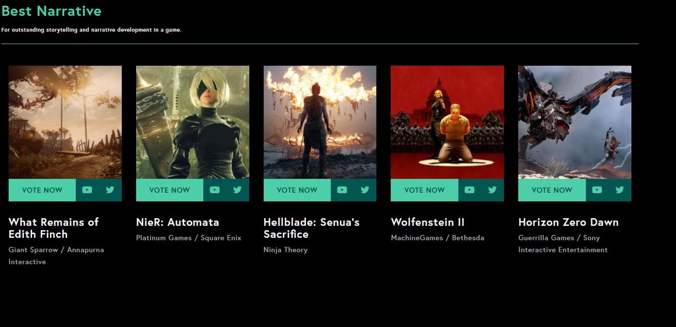
Task: Tweet about NieR: Automata
Action: click(x=237, y=190)
